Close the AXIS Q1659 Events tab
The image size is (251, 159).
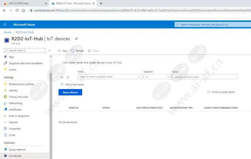[46, 3]
